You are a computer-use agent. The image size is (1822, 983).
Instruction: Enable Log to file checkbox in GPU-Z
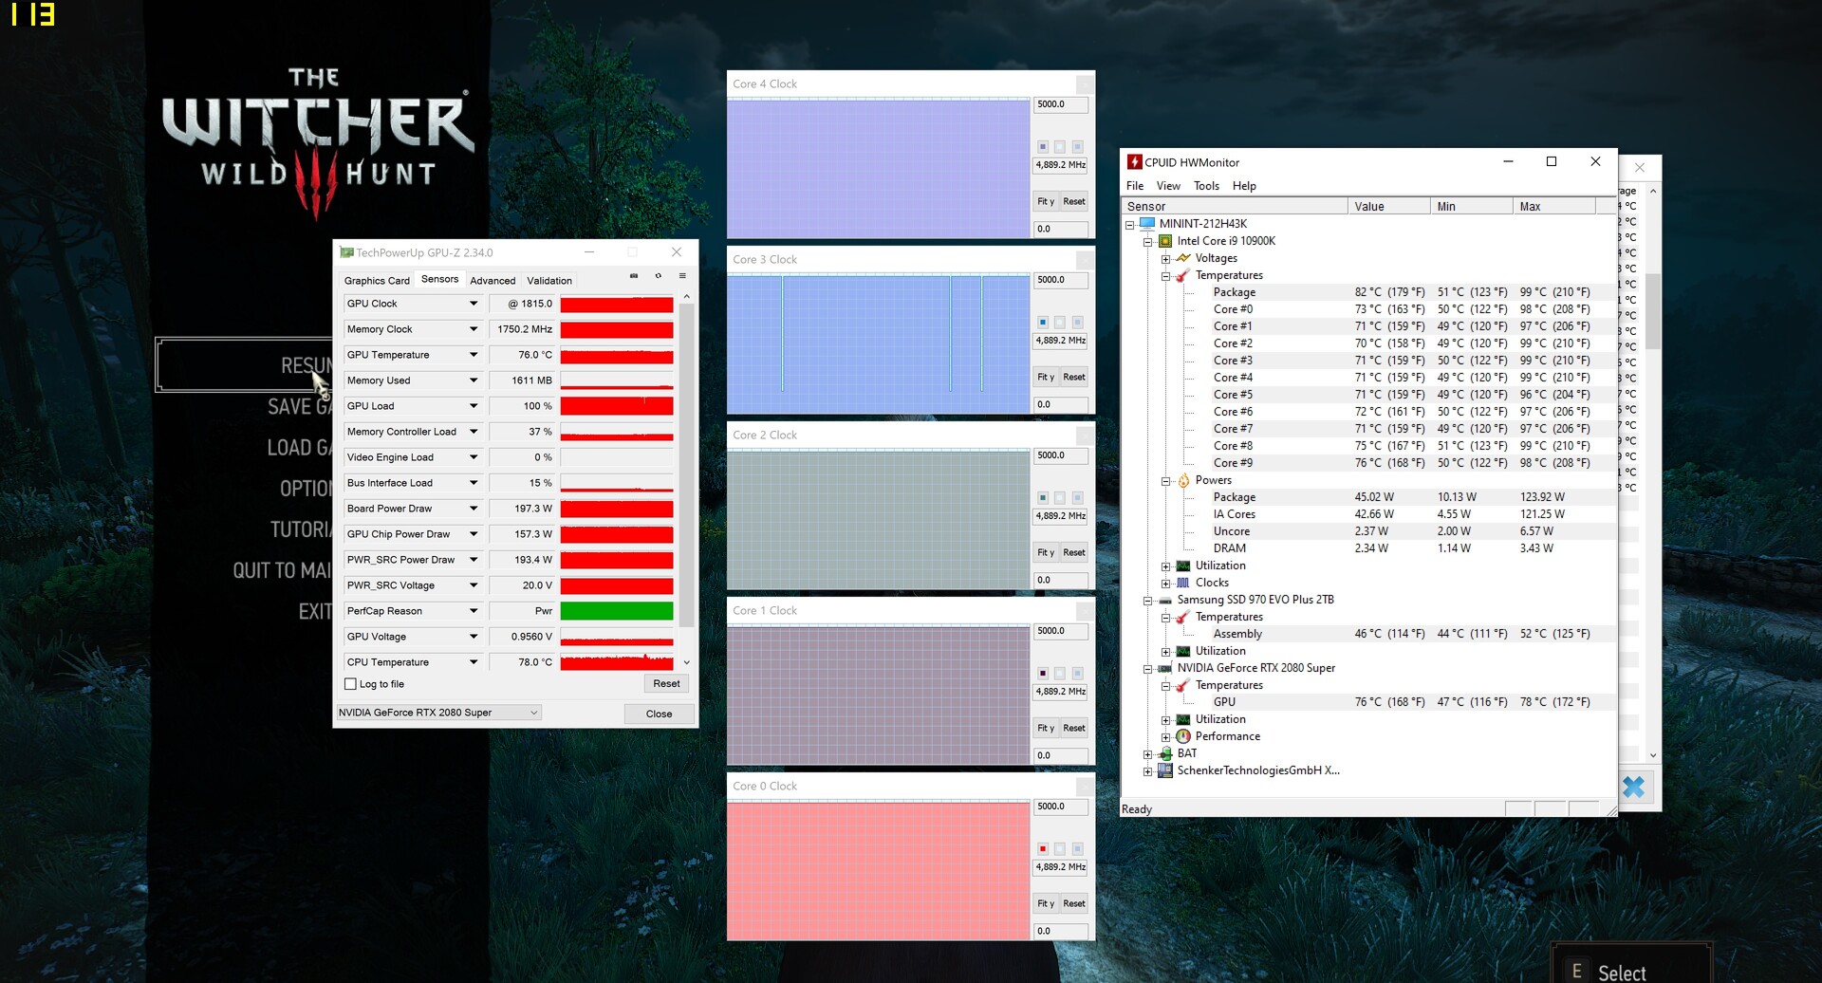pos(350,684)
